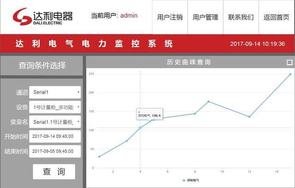The image size is (295, 188).
Task: Select the highest data point near x=15
Action: coord(290,74)
